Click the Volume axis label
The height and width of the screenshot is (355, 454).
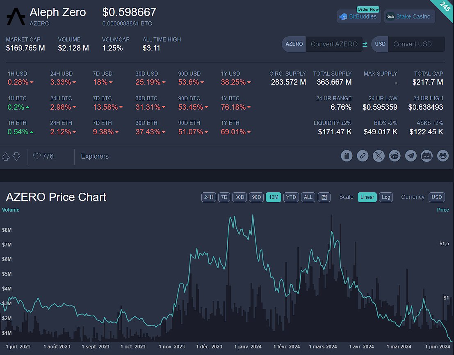tap(11, 210)
